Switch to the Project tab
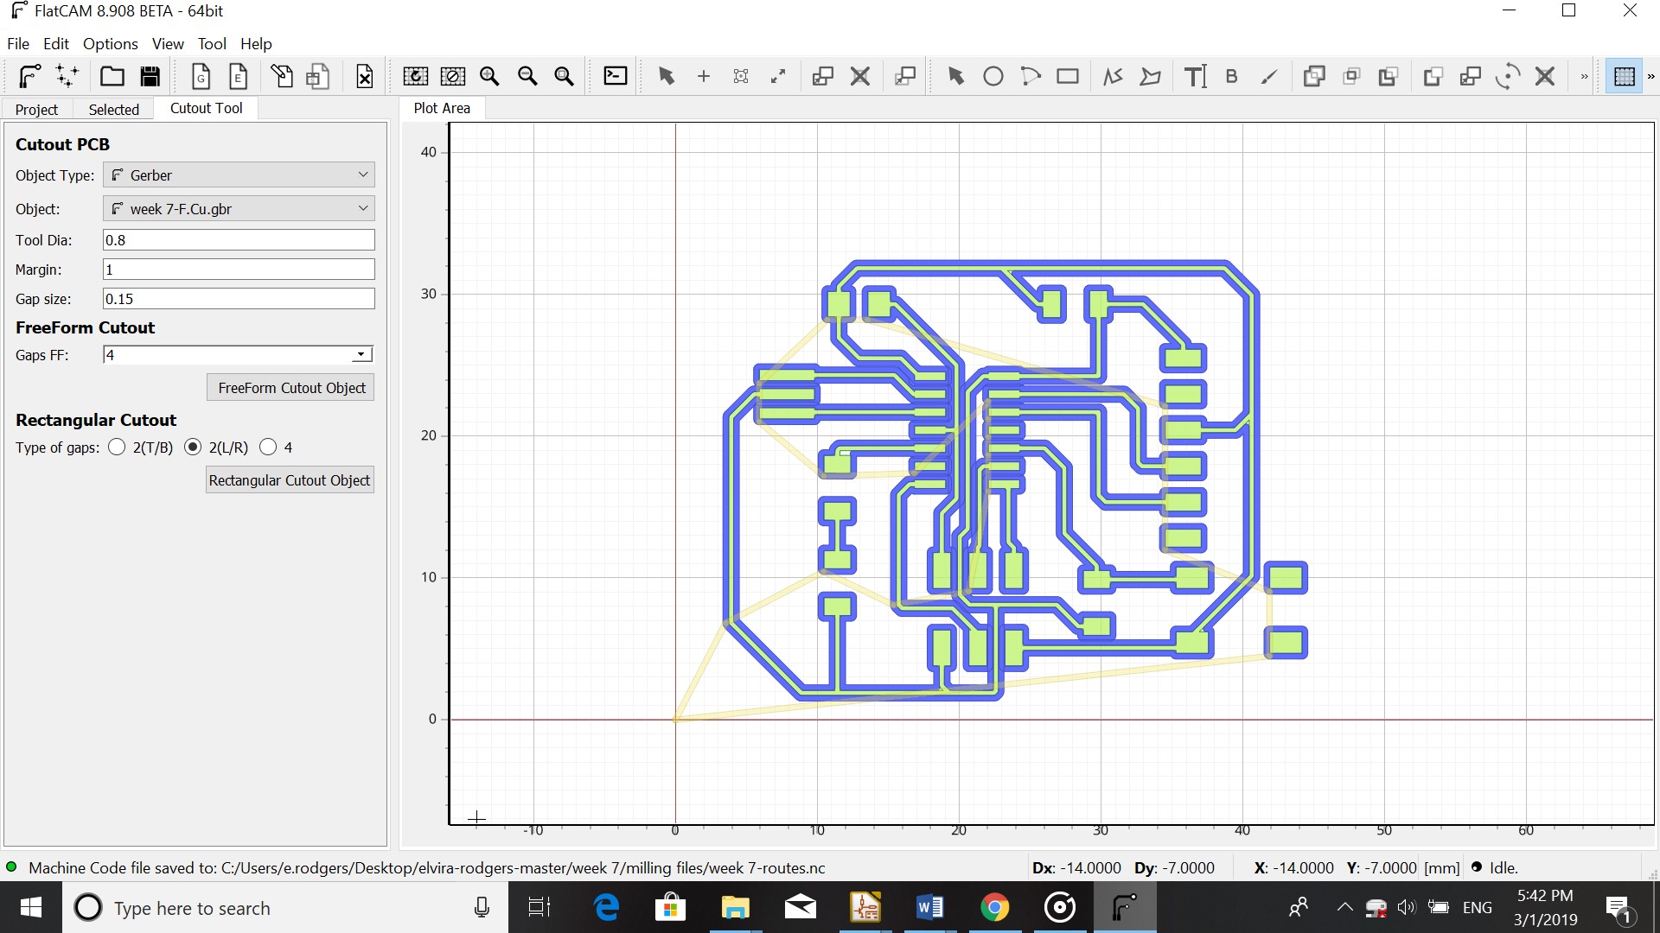 (x=36, y=110)
